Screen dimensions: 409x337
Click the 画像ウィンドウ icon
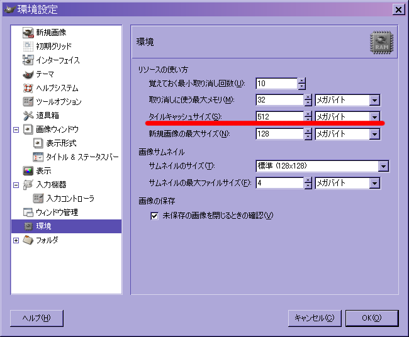[28, 130]
